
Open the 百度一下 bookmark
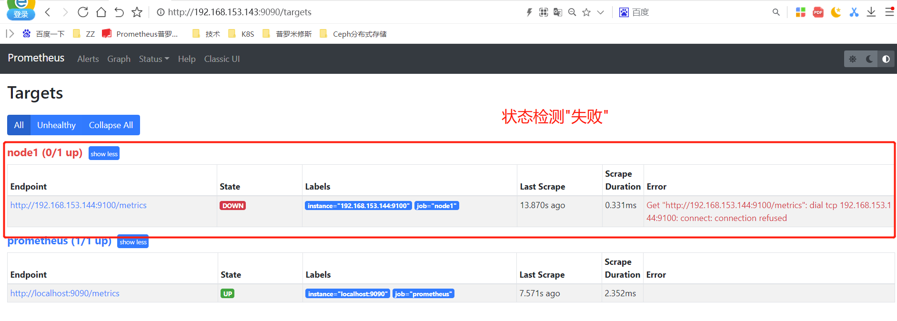click(43, 34)
